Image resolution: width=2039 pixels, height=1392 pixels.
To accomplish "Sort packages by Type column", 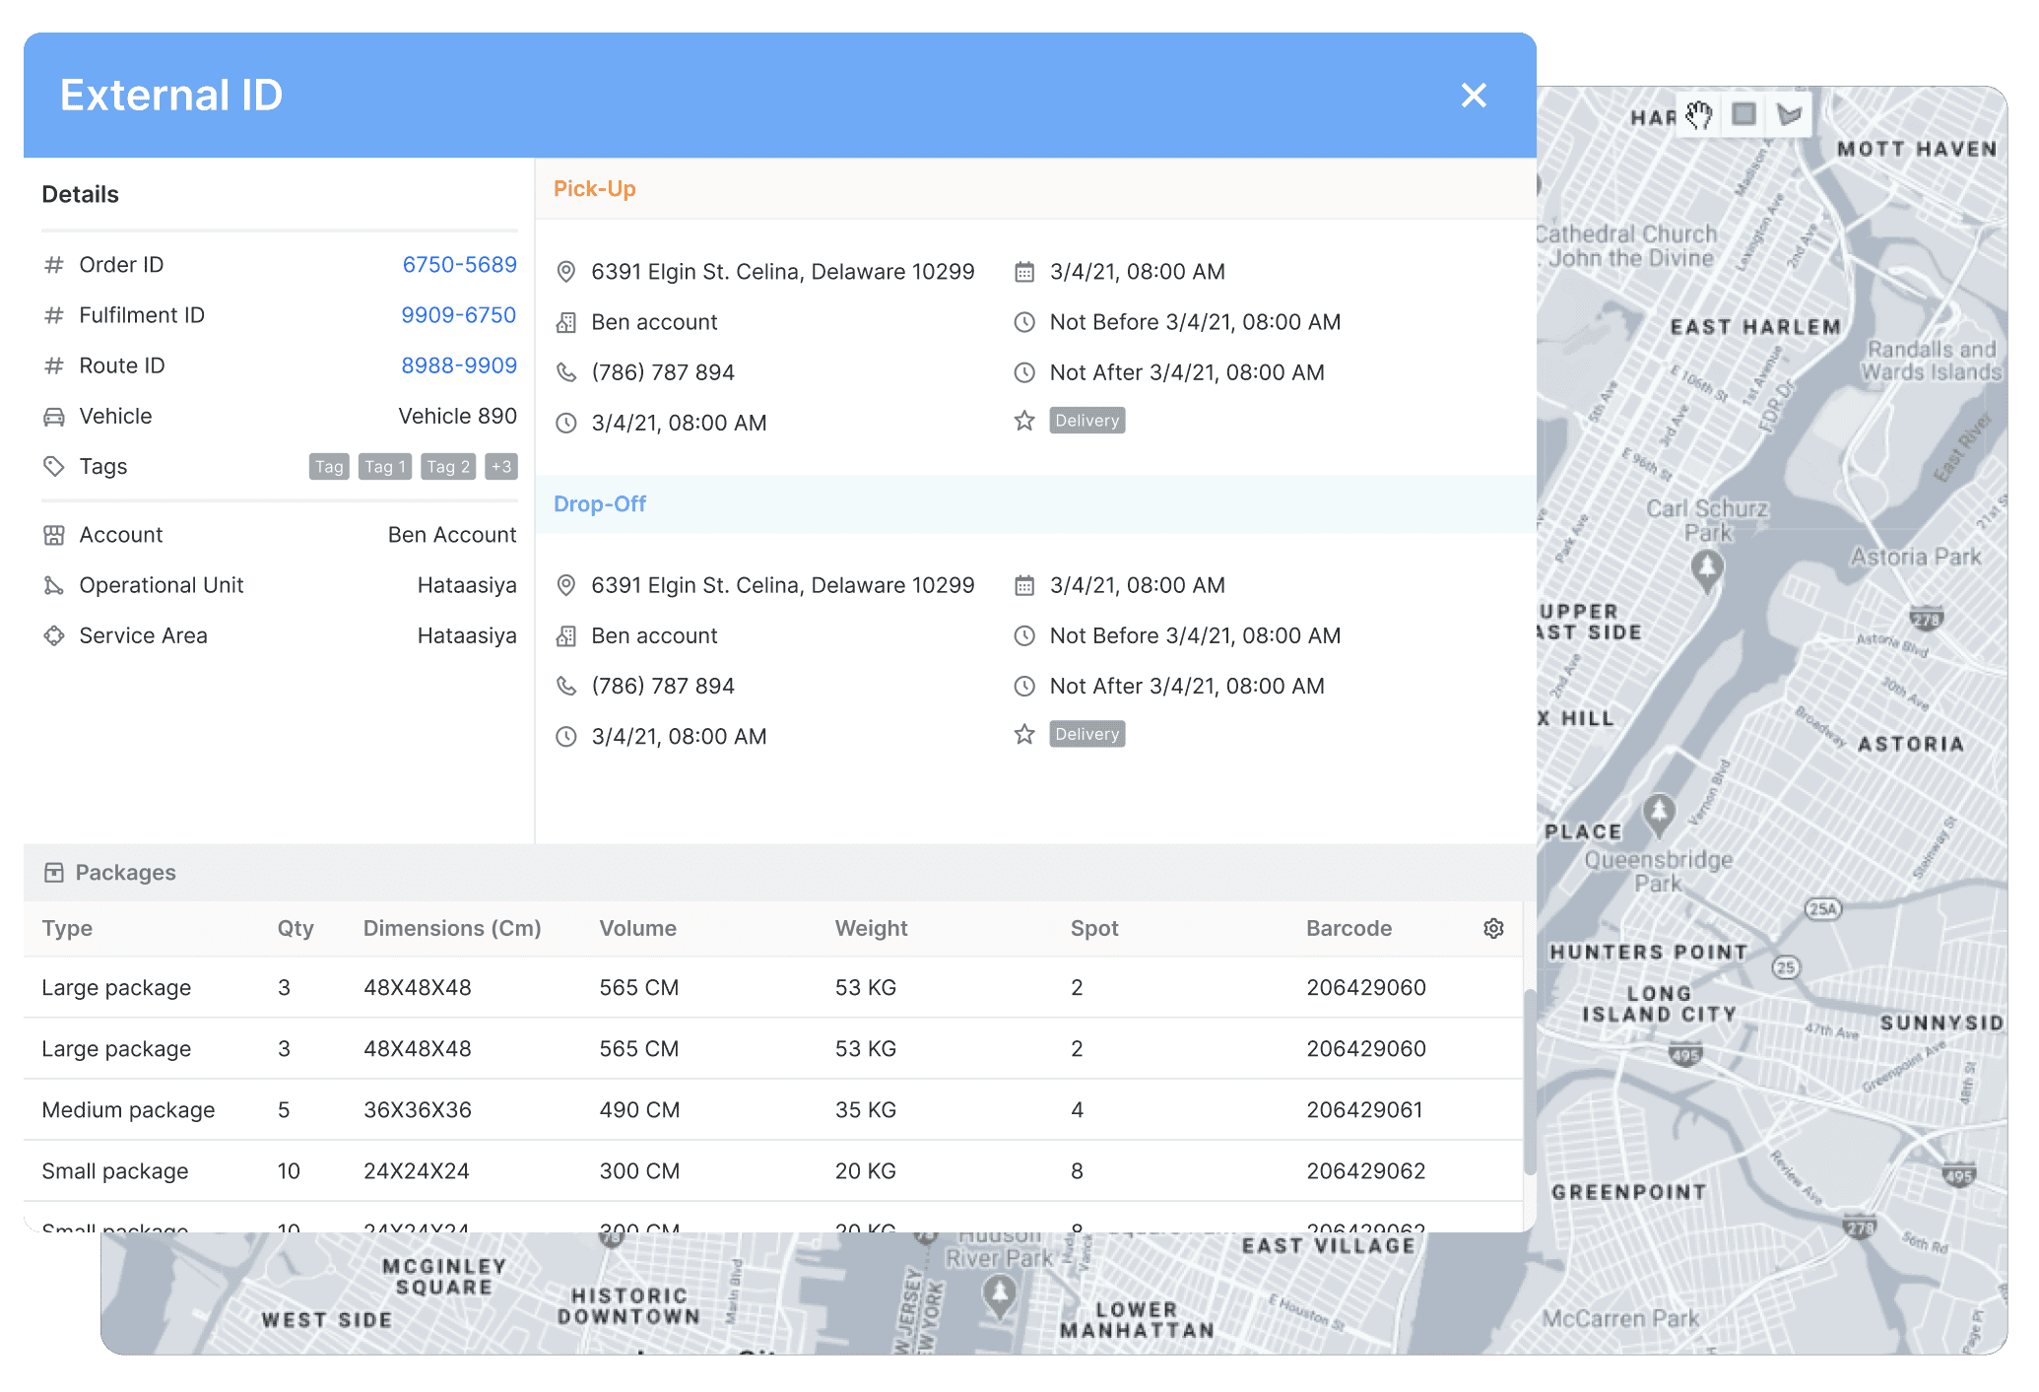I will (x=67, y=928).
